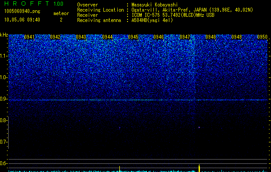Select the file name 1005060940.png

click(x=22, y=11)
